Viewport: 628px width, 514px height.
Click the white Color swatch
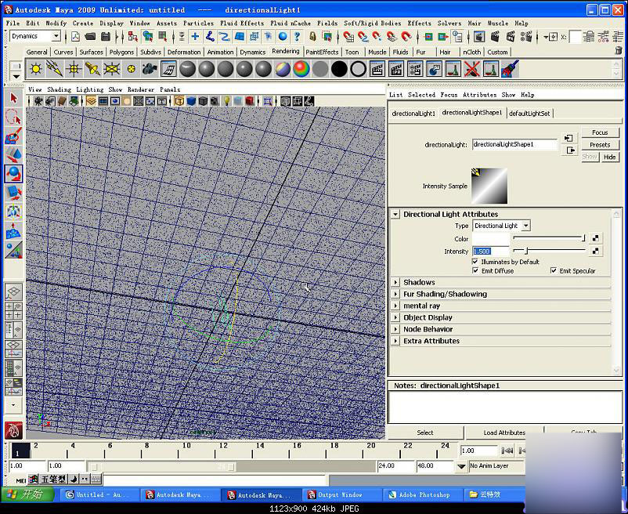(x=491, y=238)
